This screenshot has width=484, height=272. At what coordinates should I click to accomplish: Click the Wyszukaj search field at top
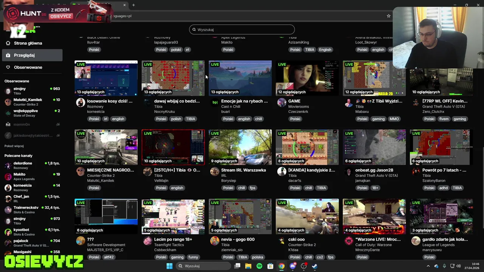click(x=242, y=29)
